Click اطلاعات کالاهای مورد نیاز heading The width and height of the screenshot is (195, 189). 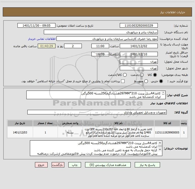tap(169, 103)
